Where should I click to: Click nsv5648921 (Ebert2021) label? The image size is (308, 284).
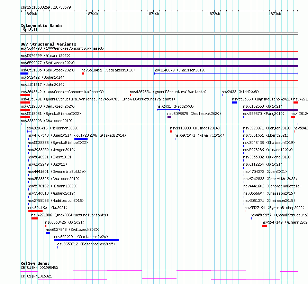pyautogui.click(x=51, y=157)
